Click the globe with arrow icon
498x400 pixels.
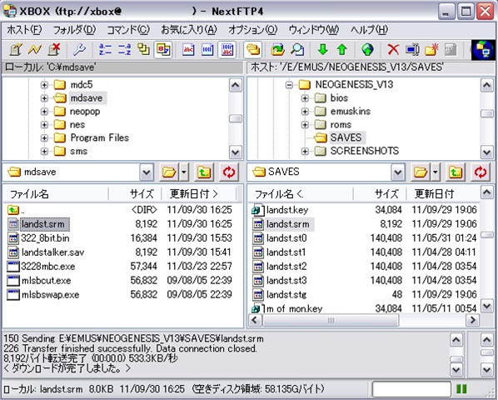tap(367, 49)
